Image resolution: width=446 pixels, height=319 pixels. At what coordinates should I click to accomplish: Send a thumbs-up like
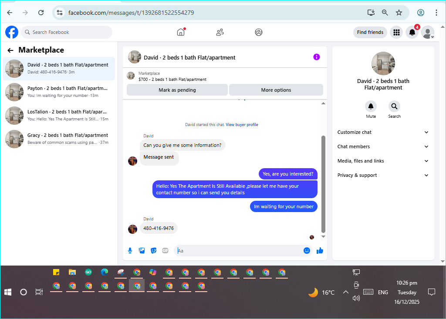[x=320, y=250]
